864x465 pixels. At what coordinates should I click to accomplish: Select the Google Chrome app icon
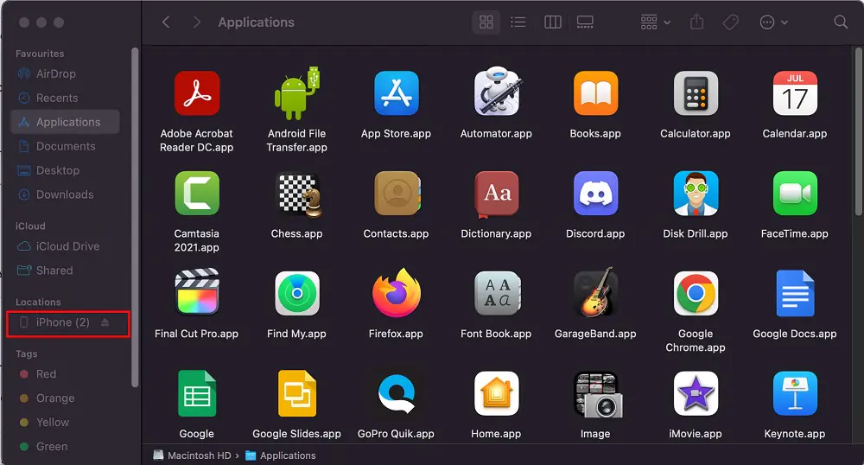[x=696, y=293]
